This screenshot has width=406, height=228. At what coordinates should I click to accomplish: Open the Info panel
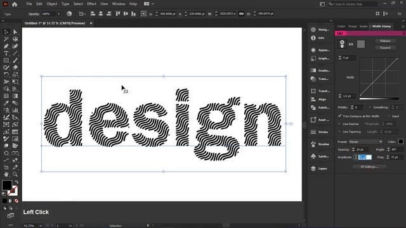[x=317, y=38]
